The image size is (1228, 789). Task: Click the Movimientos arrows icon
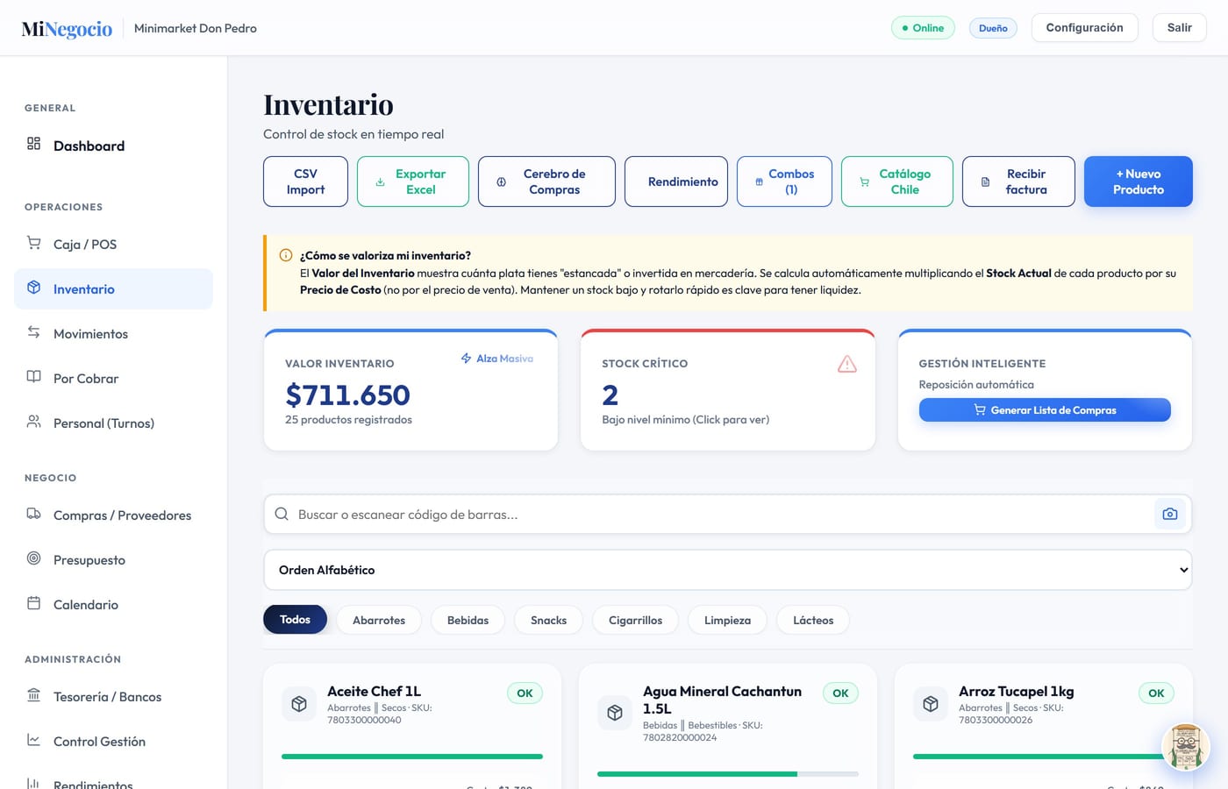[33, 332]
